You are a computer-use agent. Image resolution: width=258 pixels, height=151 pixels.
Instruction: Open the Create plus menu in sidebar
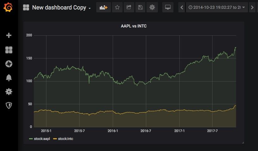point(9,35)
